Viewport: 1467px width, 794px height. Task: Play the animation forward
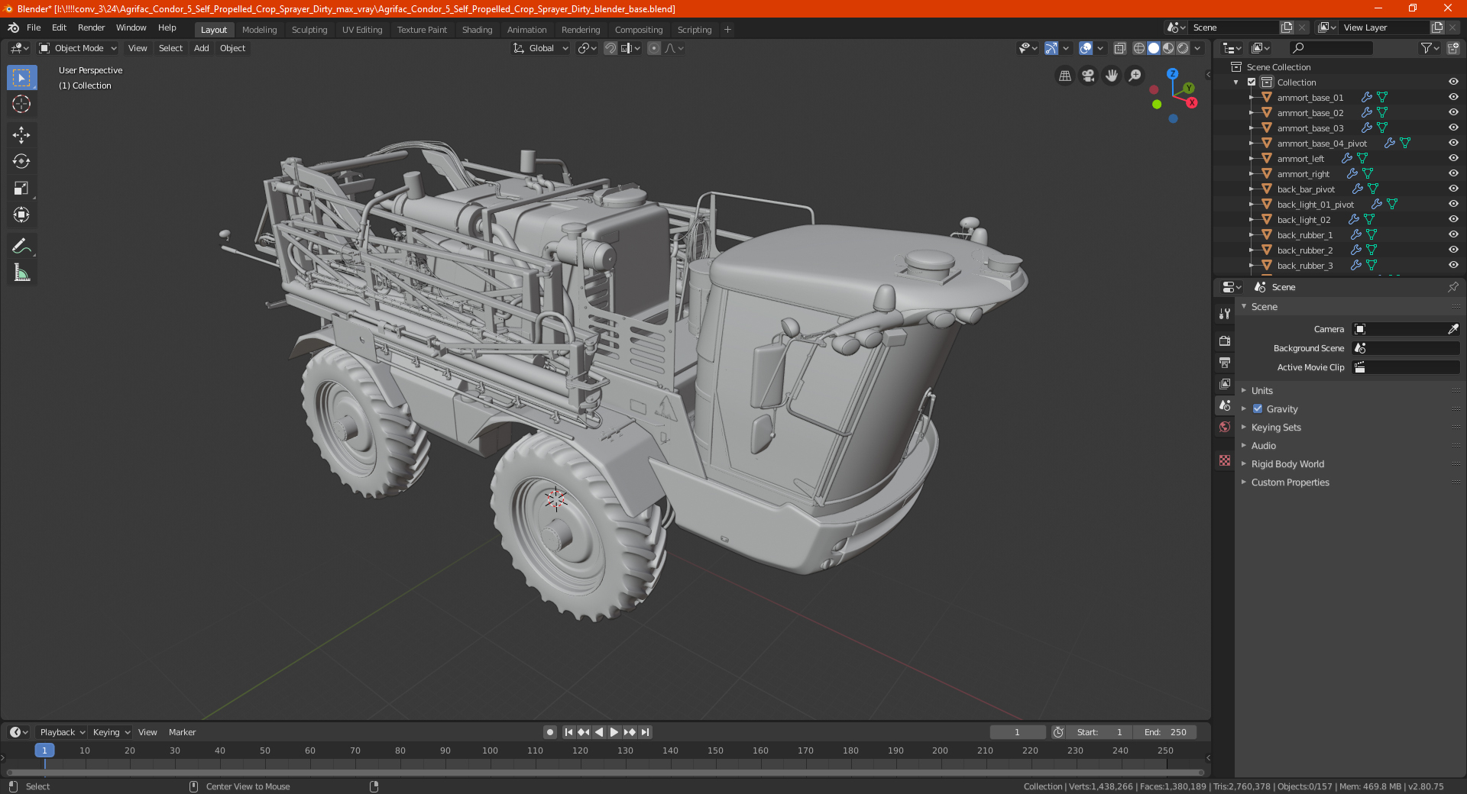pos(614,732)
